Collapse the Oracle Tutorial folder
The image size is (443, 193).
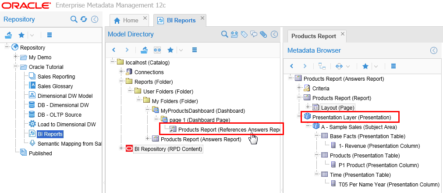point(15,66)
